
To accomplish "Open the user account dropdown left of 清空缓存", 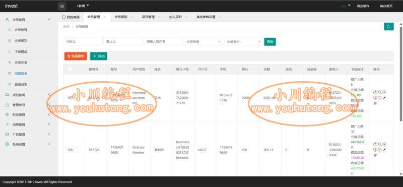I will [x=346, y=6].
